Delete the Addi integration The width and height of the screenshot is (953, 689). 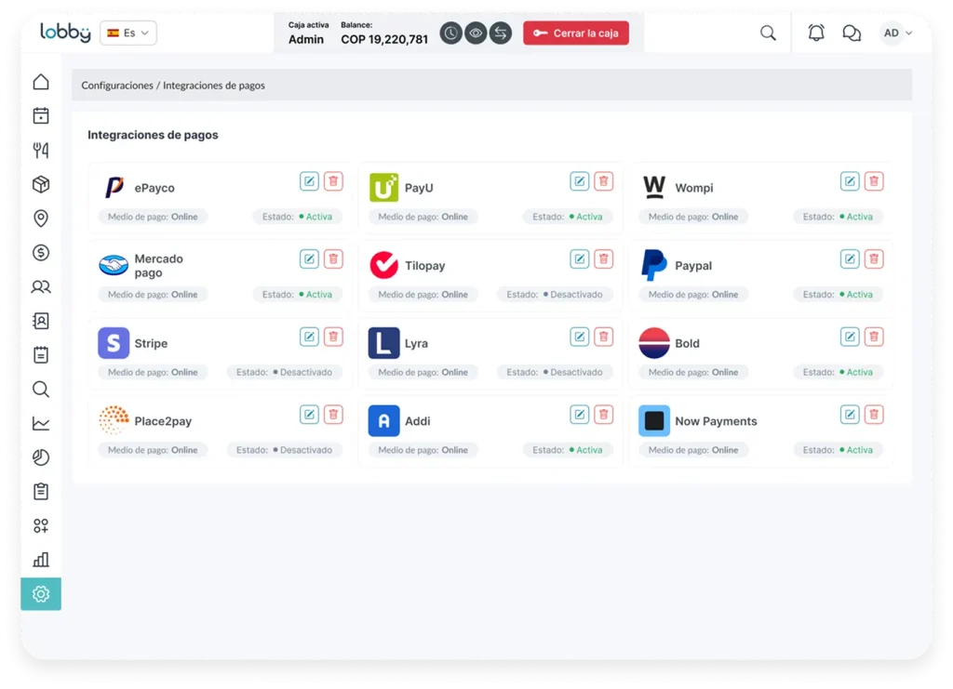click(x=603, y=414)
